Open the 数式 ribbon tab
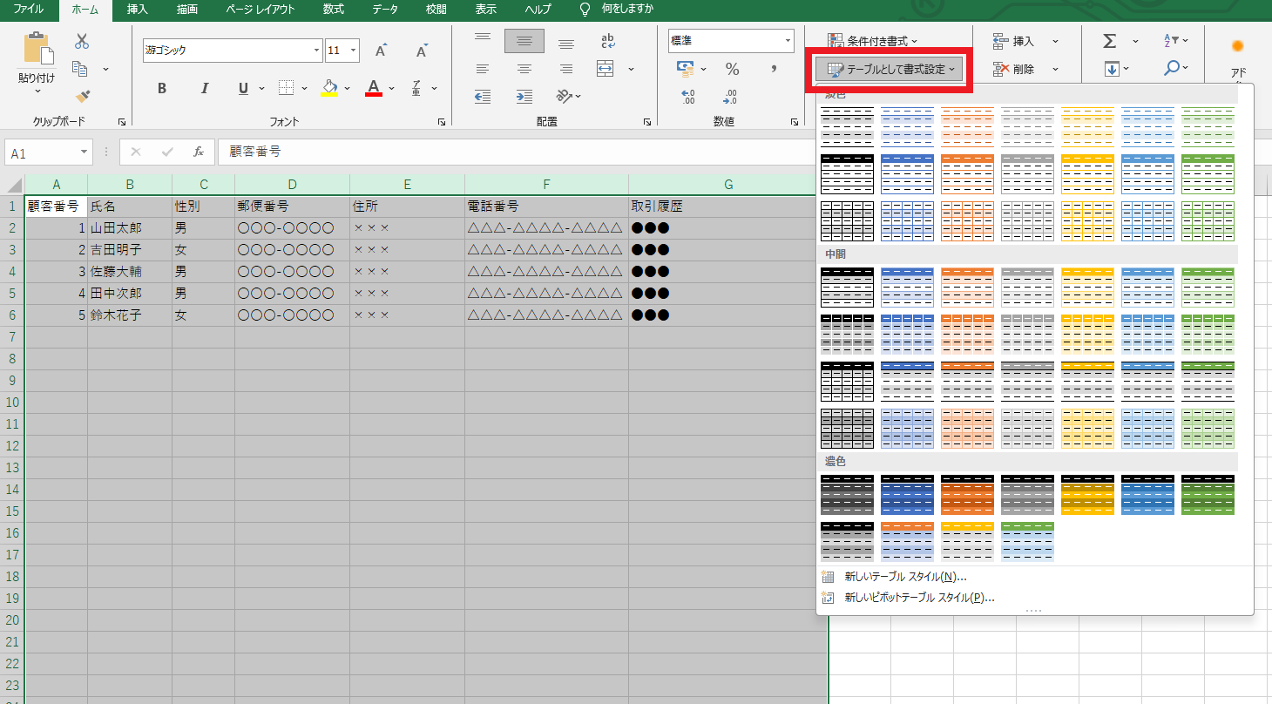 point(333,10)
